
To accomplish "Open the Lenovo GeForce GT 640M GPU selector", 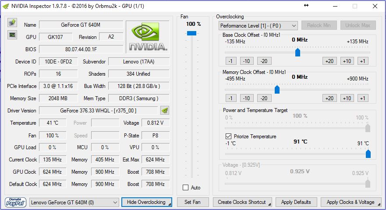I will pyautogui.click(x=74, y=203).
